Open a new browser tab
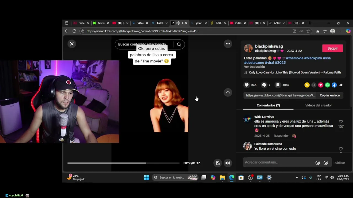Viewport: 353px width, 198px height. [310, 23]
